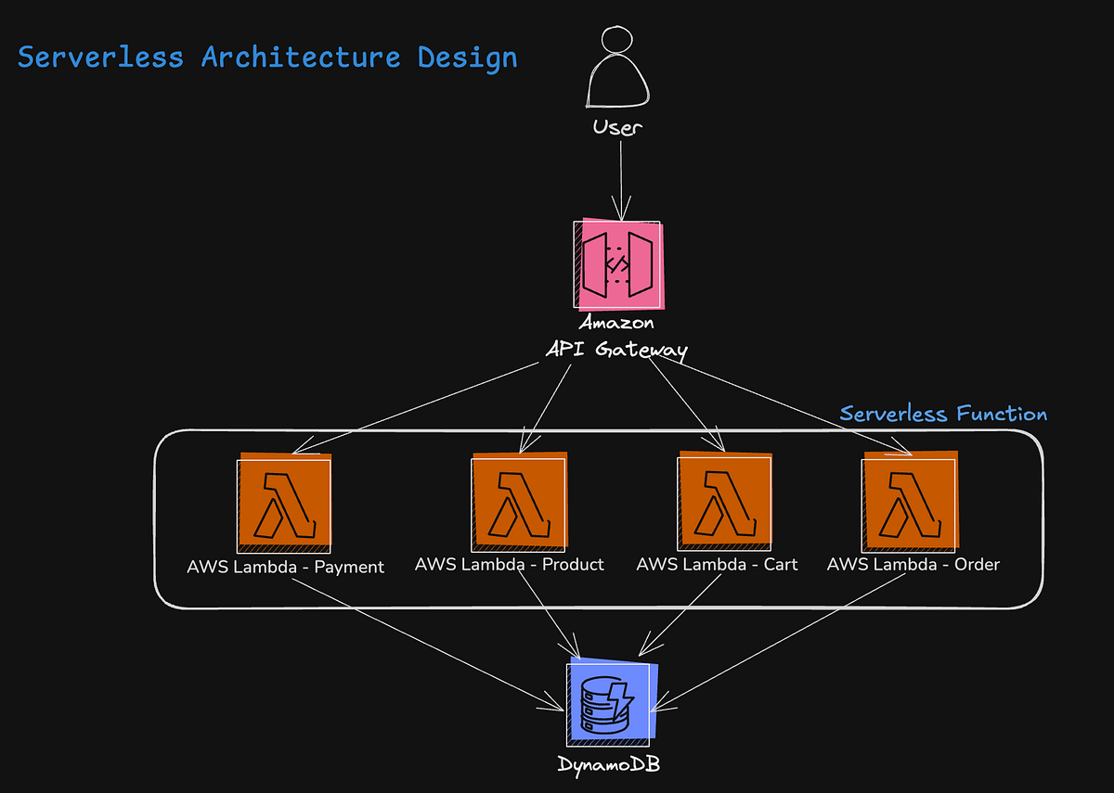Click the 'AWS Lambda - Cart' label

point(716,564)
